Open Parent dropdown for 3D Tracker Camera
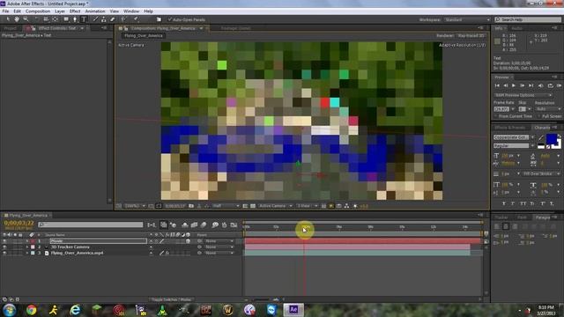This screenshot has height=317, width=564. pos(219,247)
